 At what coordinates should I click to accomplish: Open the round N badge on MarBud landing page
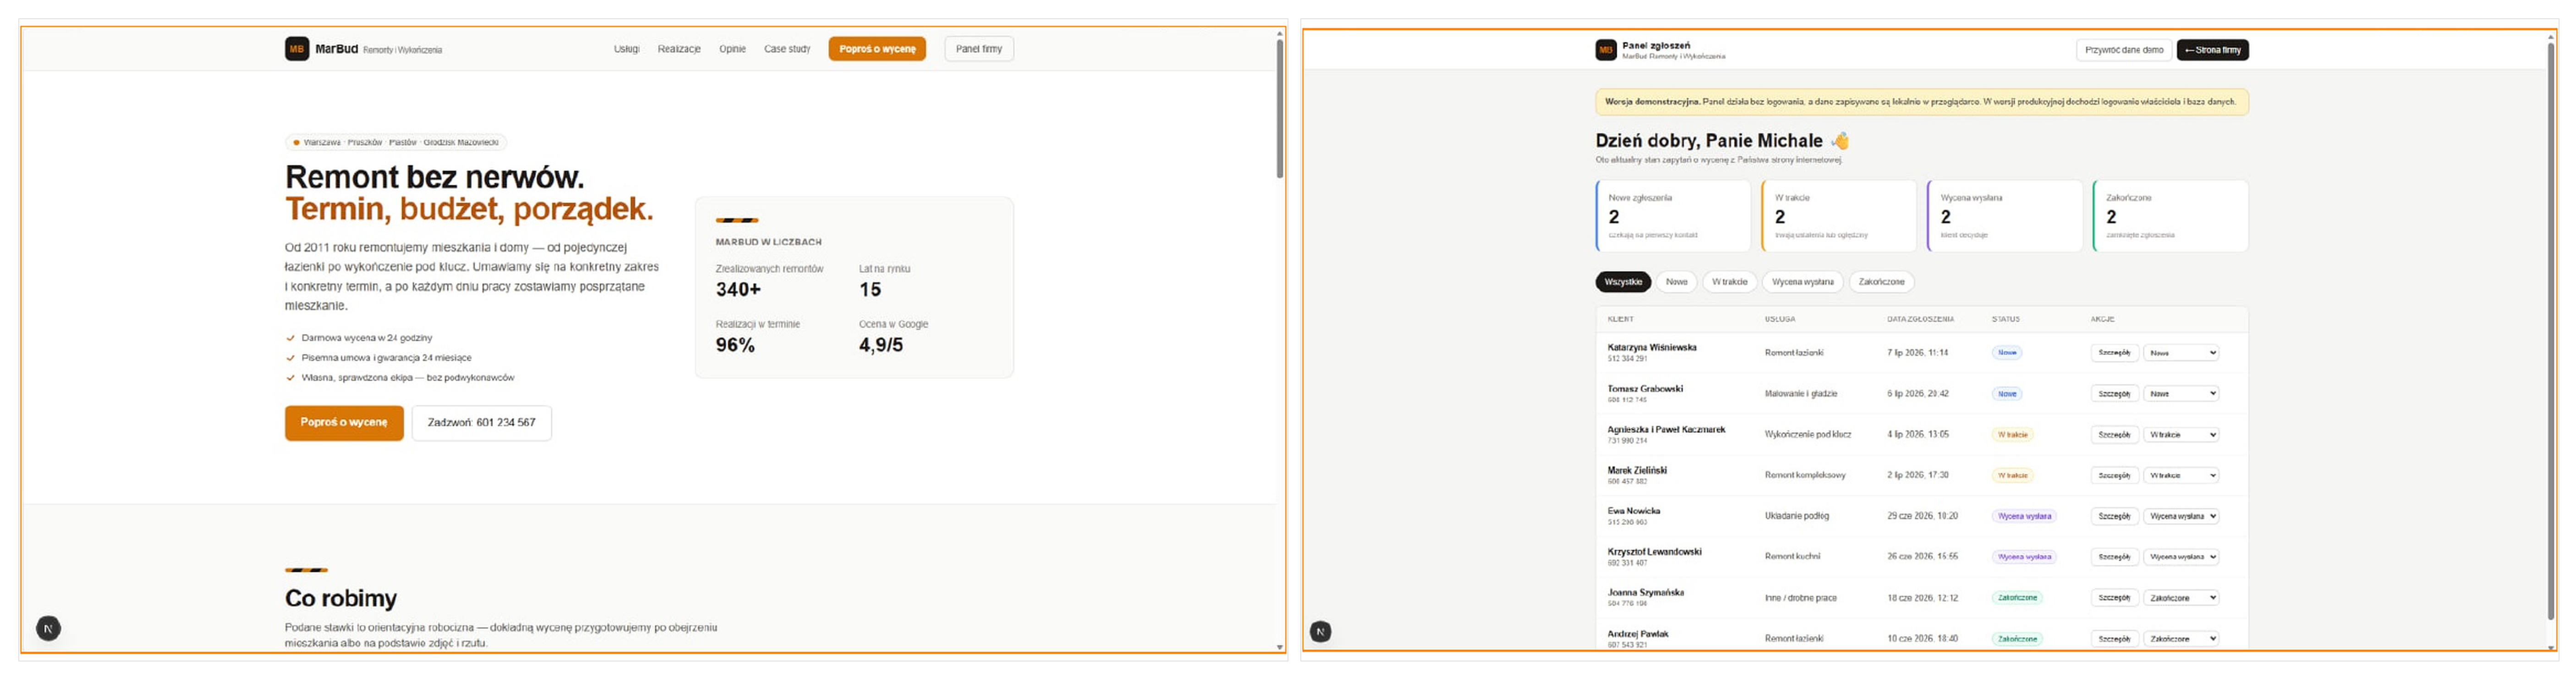(49, 628)
